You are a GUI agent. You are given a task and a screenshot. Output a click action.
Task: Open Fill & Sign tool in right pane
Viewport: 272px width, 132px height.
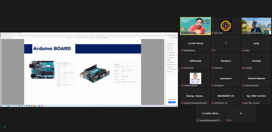[170, 67]
